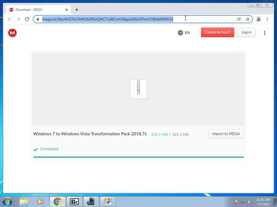Open a new browser tab
Viewport: 277px width, 207px height.
(x=77, y=10)
